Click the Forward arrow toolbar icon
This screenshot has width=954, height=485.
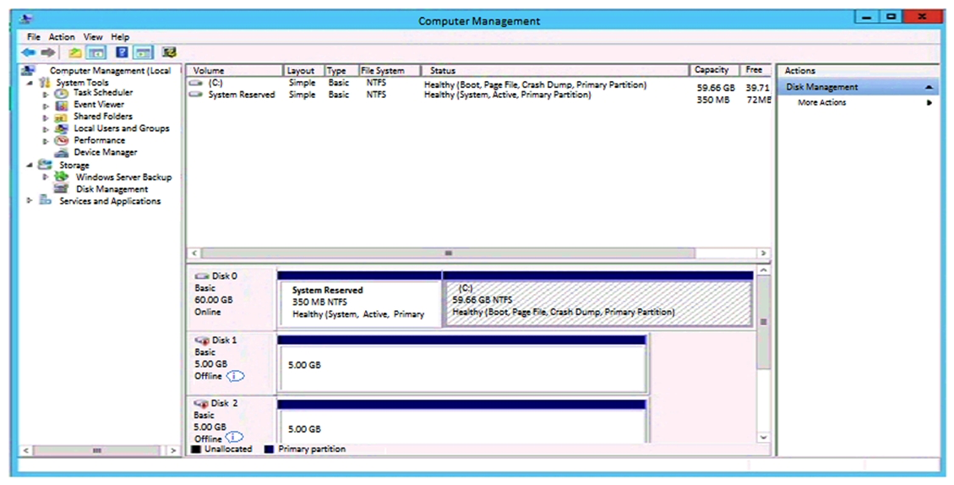(49, 53)
